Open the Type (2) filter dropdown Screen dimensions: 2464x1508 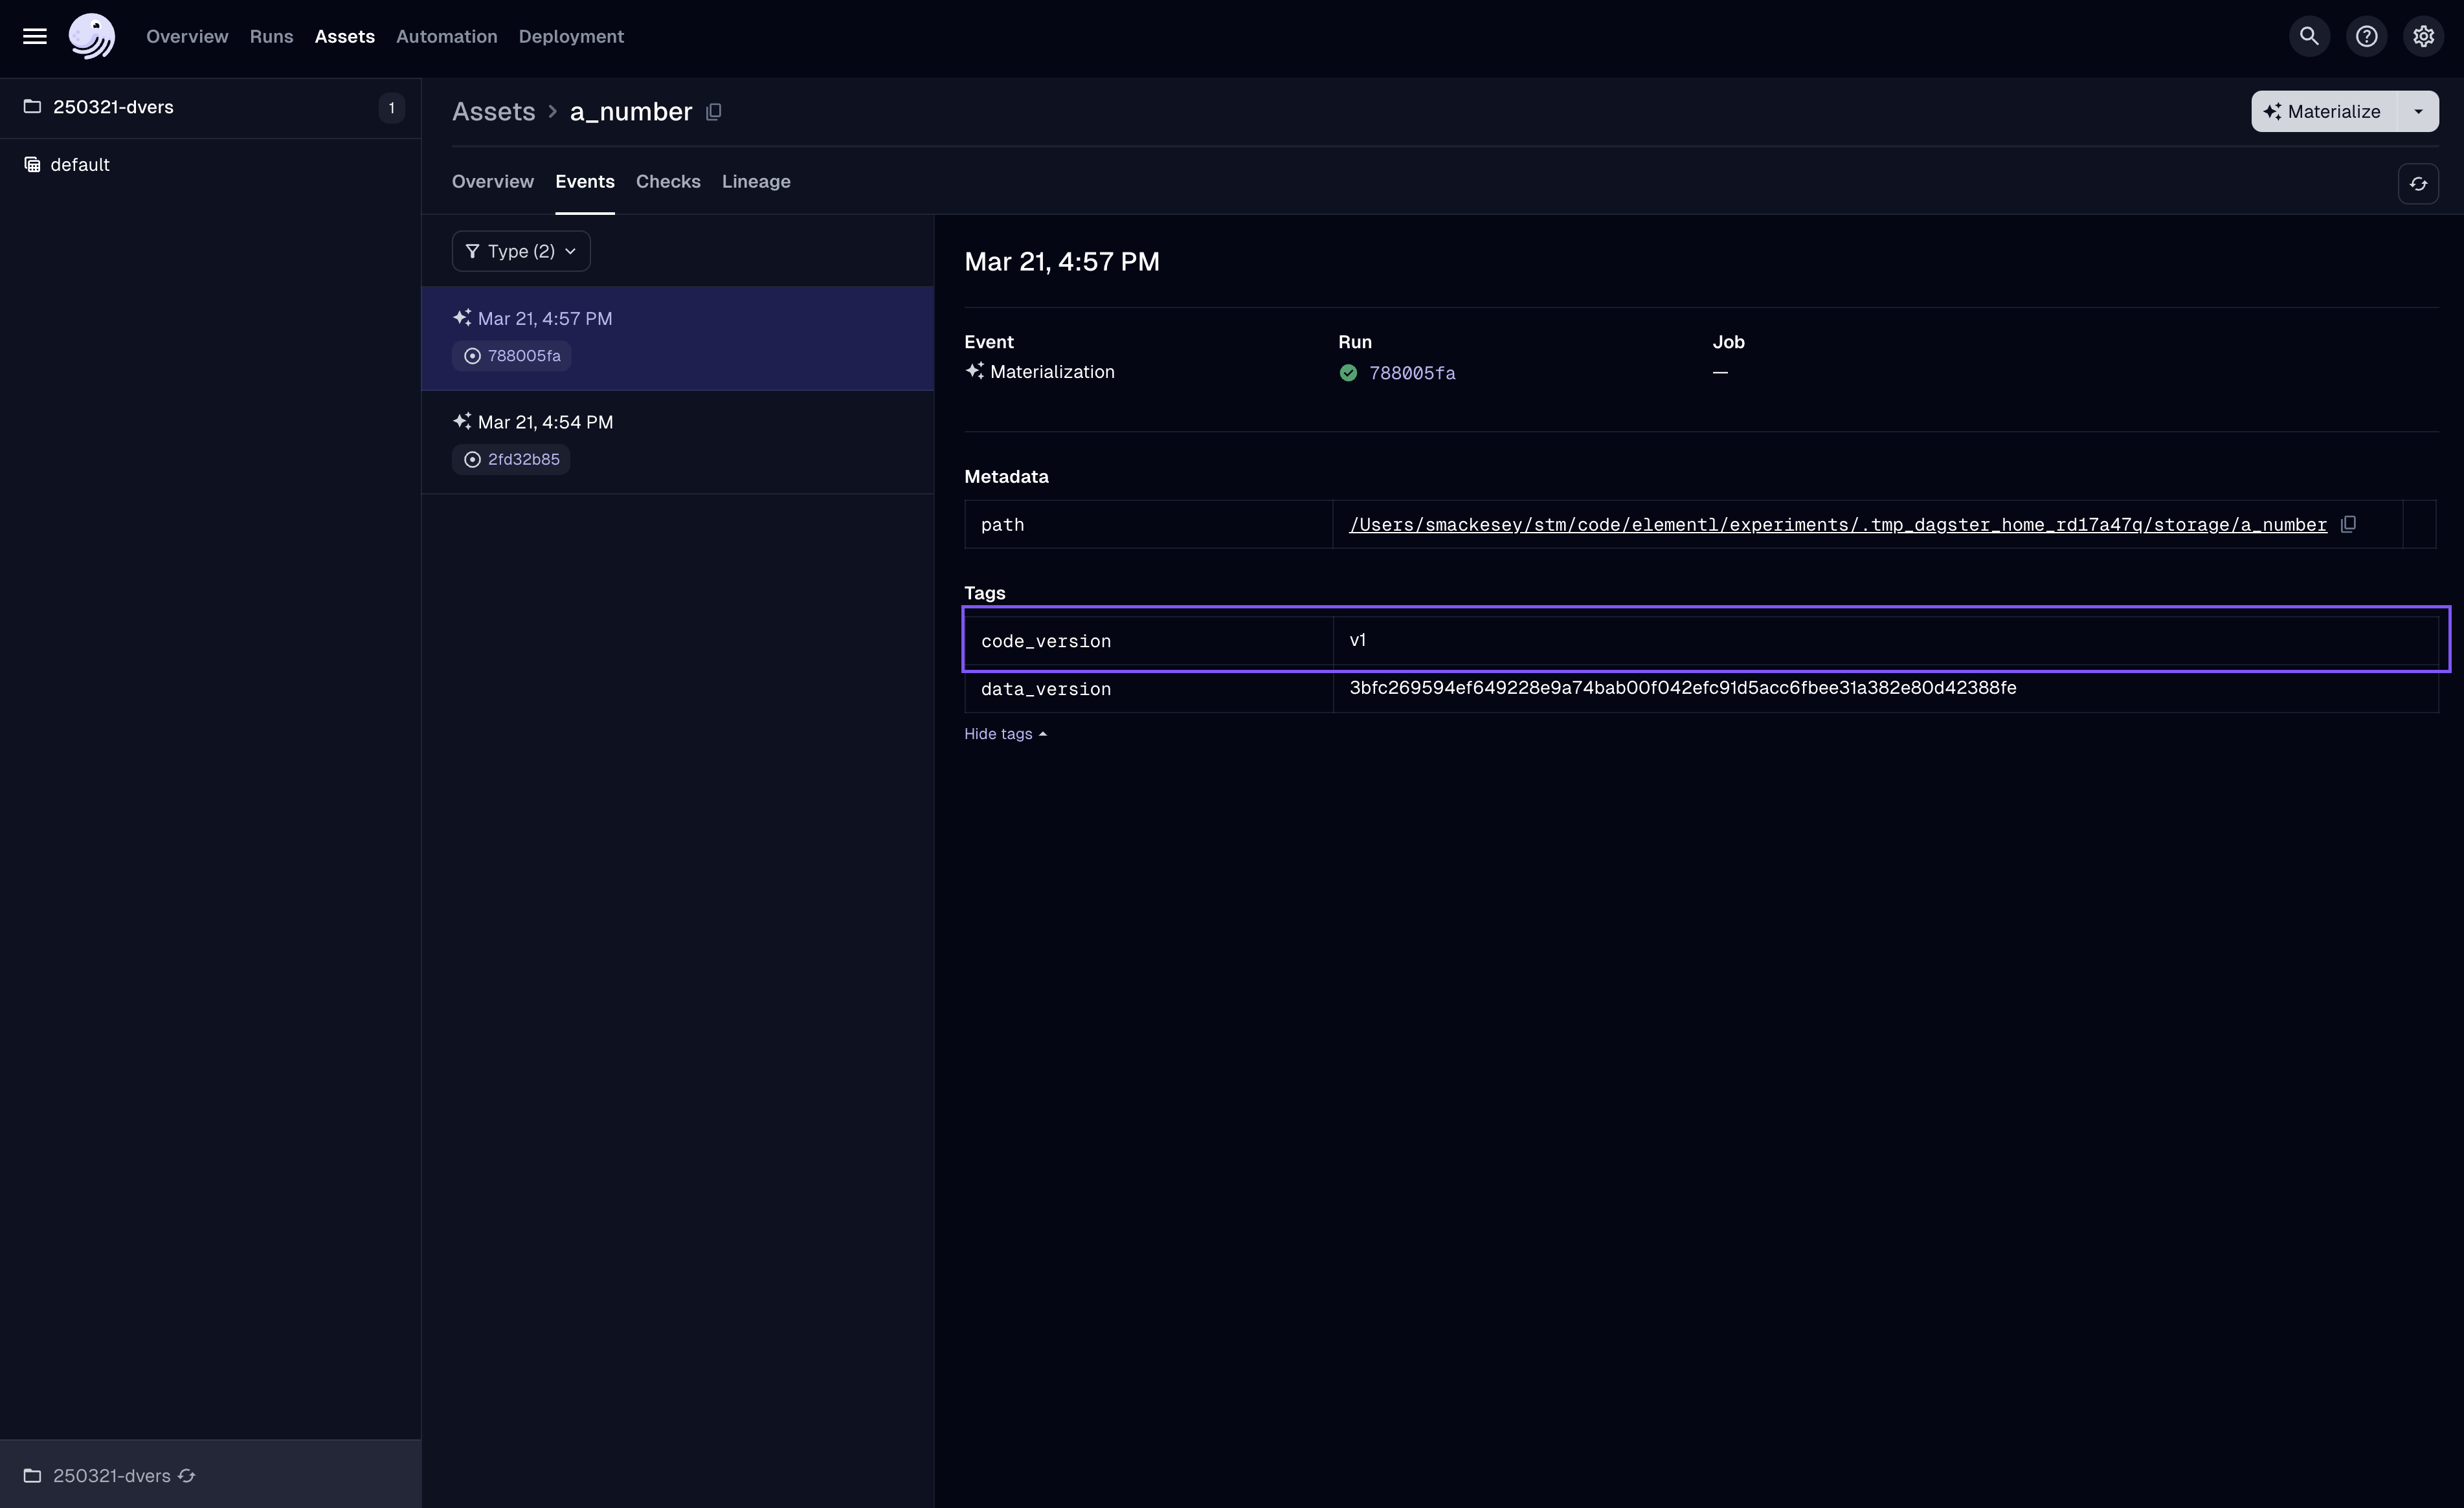(519, 250)
